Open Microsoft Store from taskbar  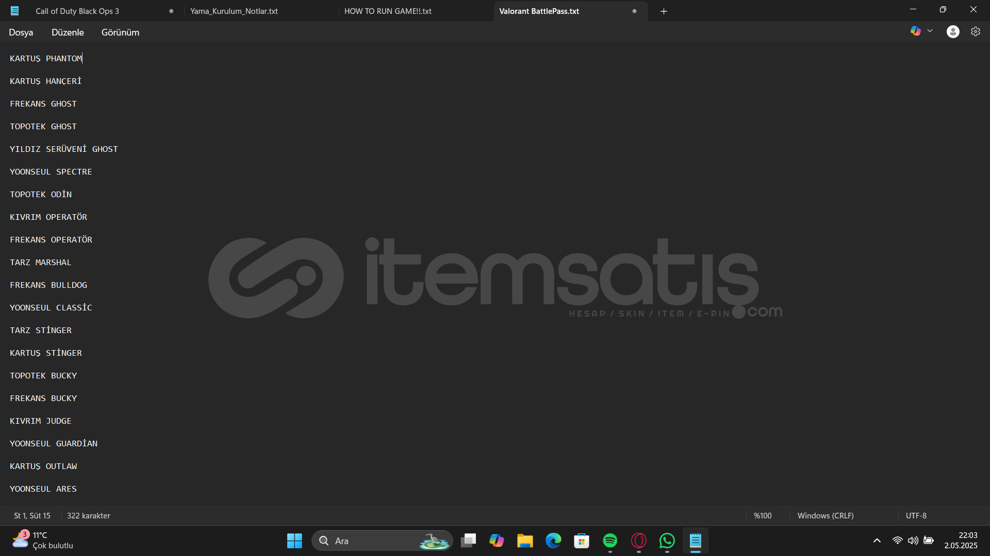tap(582, 541)
